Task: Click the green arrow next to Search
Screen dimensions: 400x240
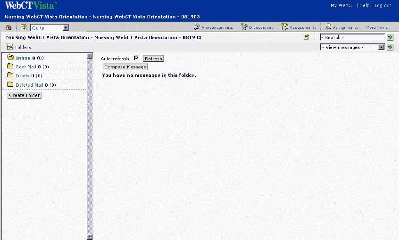Action: coord(390,38)
